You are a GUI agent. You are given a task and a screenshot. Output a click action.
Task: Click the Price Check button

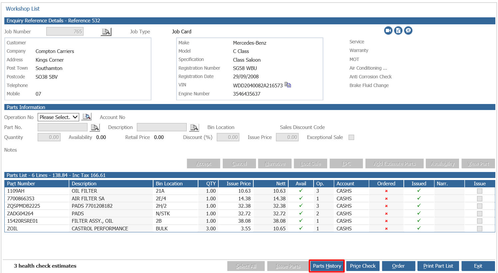363,266
